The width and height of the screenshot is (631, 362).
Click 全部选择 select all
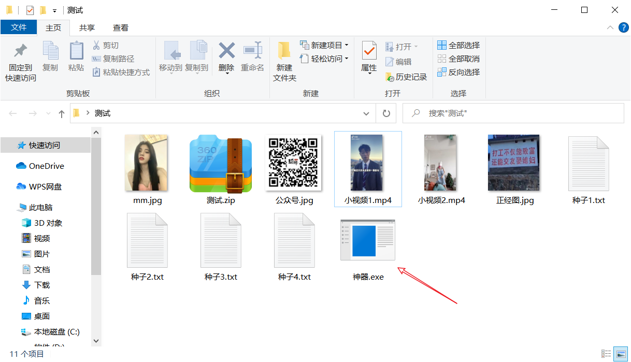tap(458, 46)
